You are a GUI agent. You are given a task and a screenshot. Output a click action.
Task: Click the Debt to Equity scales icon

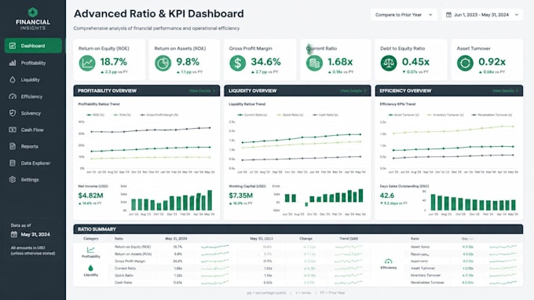click(389, 64)
